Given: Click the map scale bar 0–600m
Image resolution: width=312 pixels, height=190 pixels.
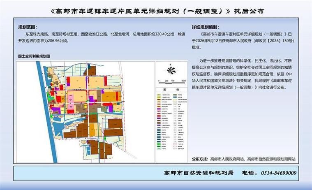Looking at the screenshot, I should (x=172, y=81).
